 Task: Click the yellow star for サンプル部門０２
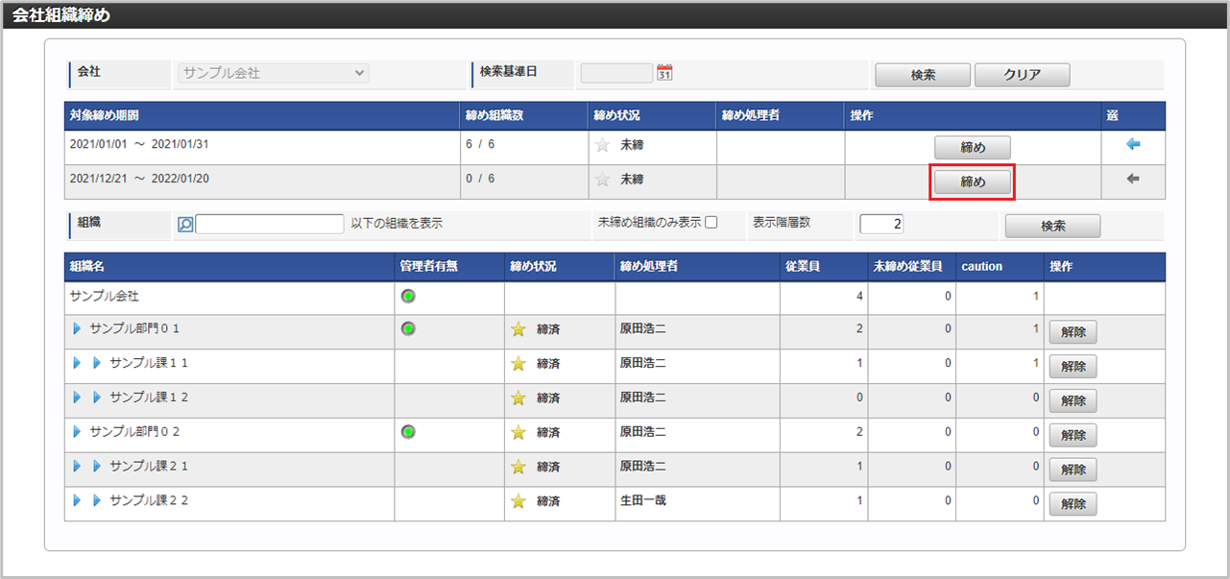pos(519,432)
